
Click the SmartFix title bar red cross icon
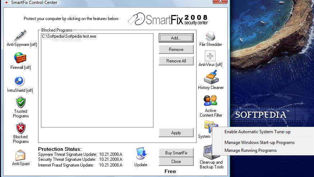click(x=6, y=3)
